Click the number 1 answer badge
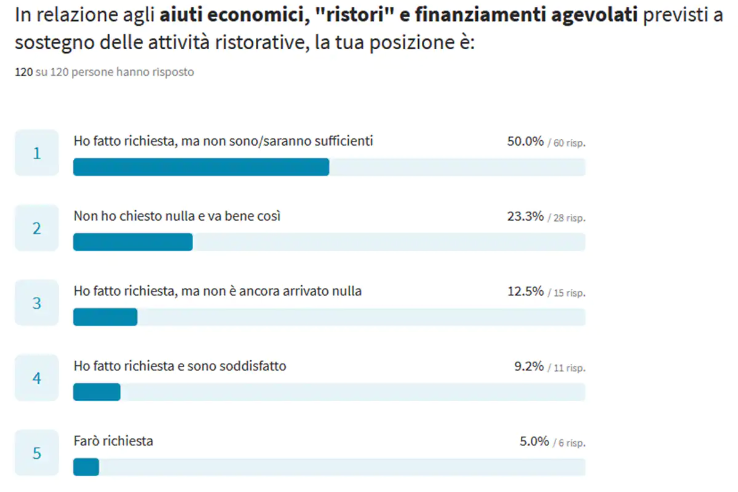The height and width of the screenshot is (492, 738). pos(37,153)
